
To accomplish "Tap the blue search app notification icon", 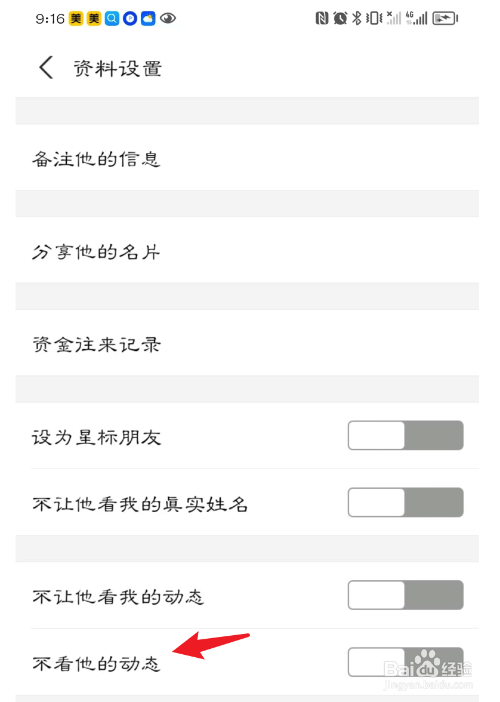I will pos(112,19).
